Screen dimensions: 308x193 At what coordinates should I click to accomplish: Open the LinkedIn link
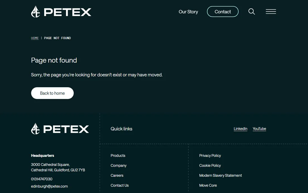pyautogui.click(x=241, y=129)
